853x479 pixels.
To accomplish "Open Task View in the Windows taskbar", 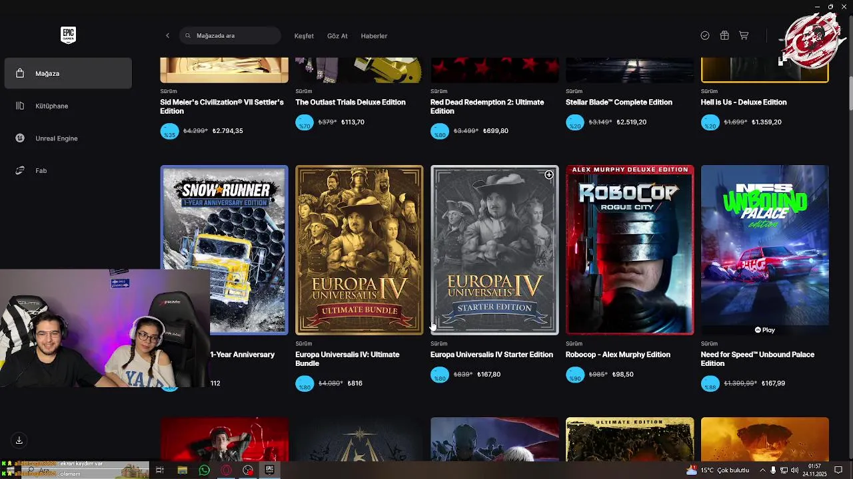I will pyautogui.click(x=160, y=470).
